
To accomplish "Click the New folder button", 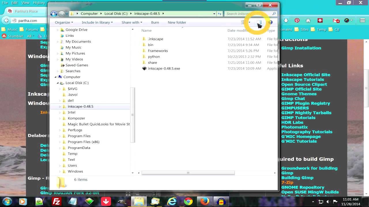I will coord(177,22).
